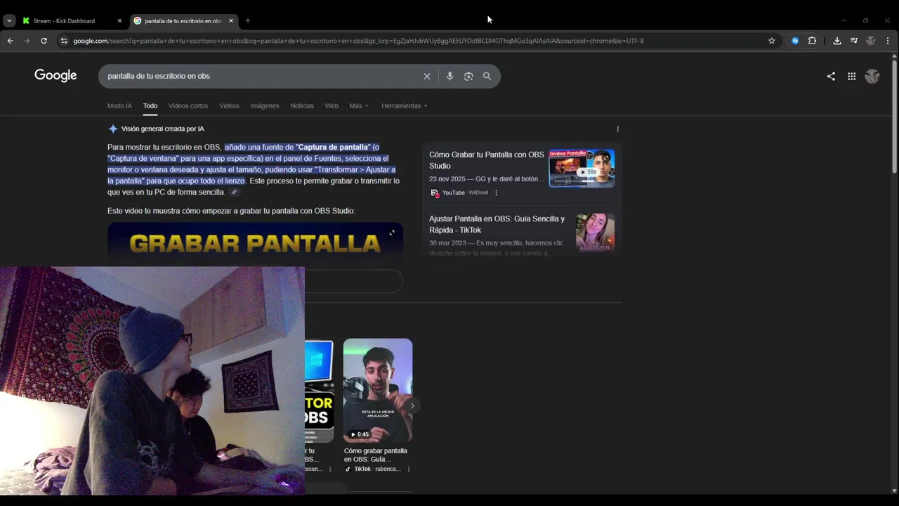
Task: Expand the Más dropdown
Action: [358, 106]
